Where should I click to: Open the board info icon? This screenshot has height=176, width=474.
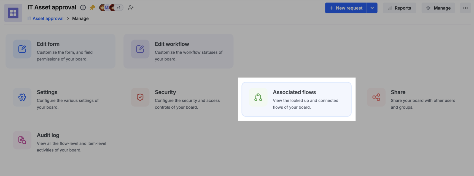(83, 7)
